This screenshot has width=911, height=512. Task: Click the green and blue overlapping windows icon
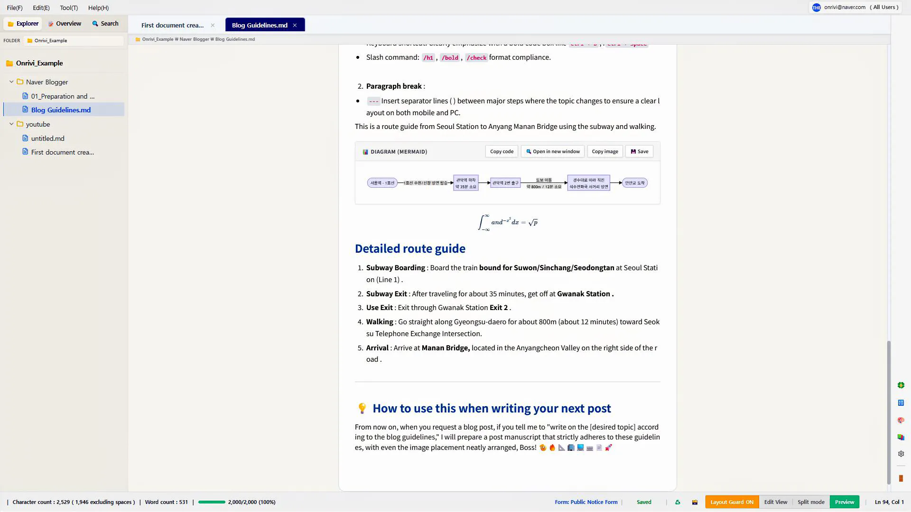tap(901, 437)
